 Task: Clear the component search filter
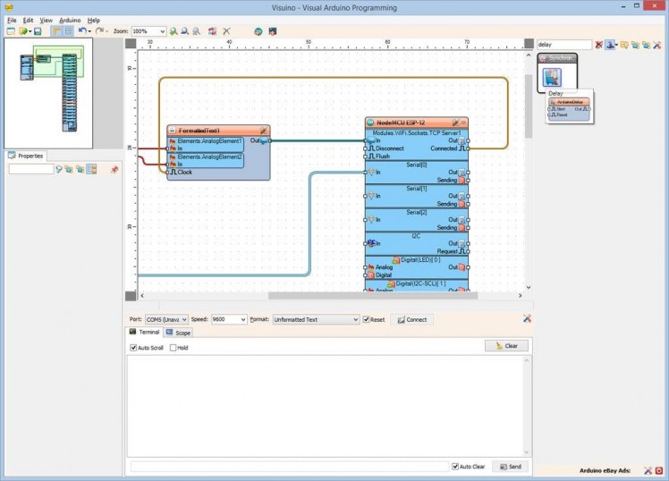click(599, 44)
